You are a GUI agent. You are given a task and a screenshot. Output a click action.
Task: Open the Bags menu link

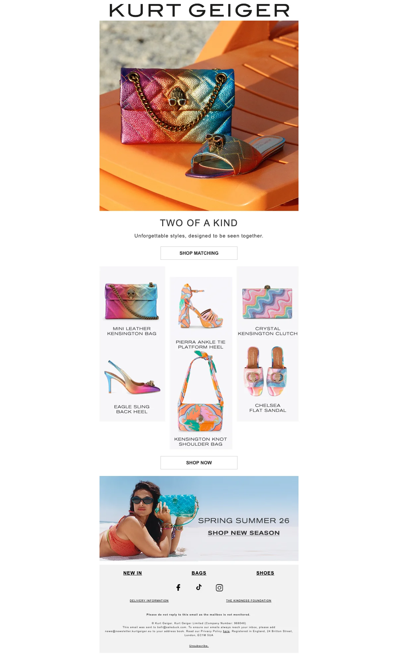point(199,573)
